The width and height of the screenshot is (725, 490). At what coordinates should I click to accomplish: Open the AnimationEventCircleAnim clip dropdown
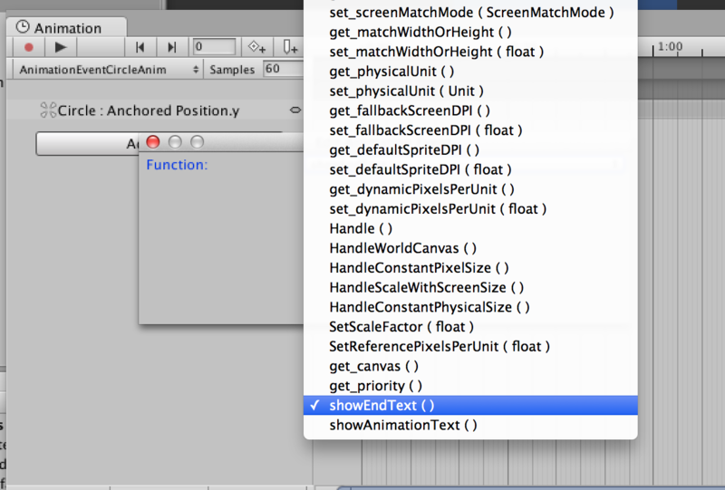click(108, 70)
